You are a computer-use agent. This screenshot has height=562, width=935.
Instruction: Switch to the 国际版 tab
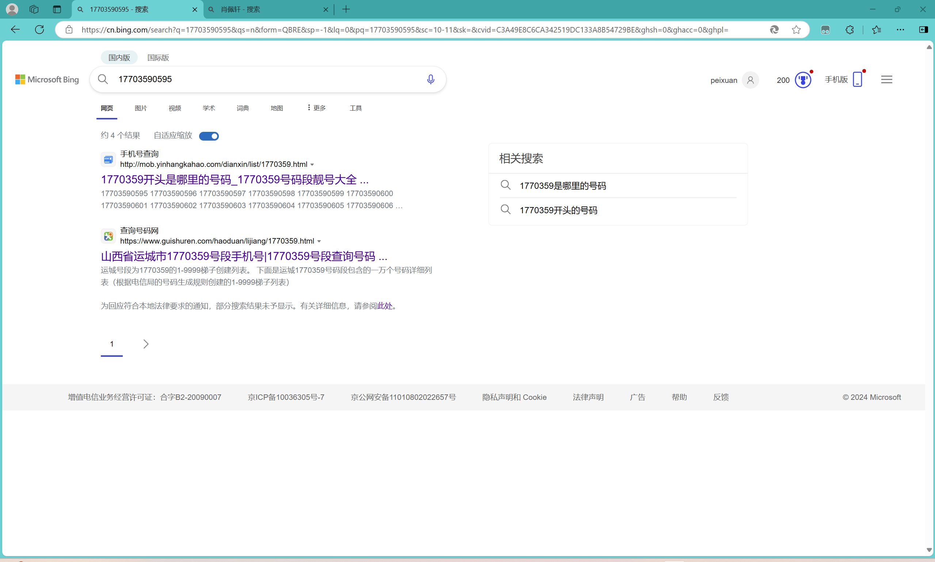(158, 58)
